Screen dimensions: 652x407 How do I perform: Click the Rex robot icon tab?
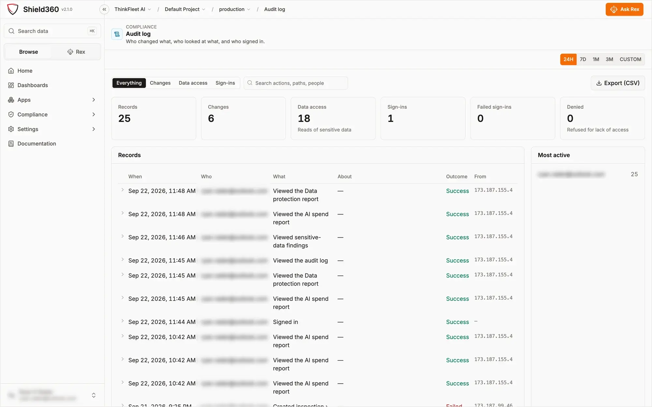click(70, 52)
